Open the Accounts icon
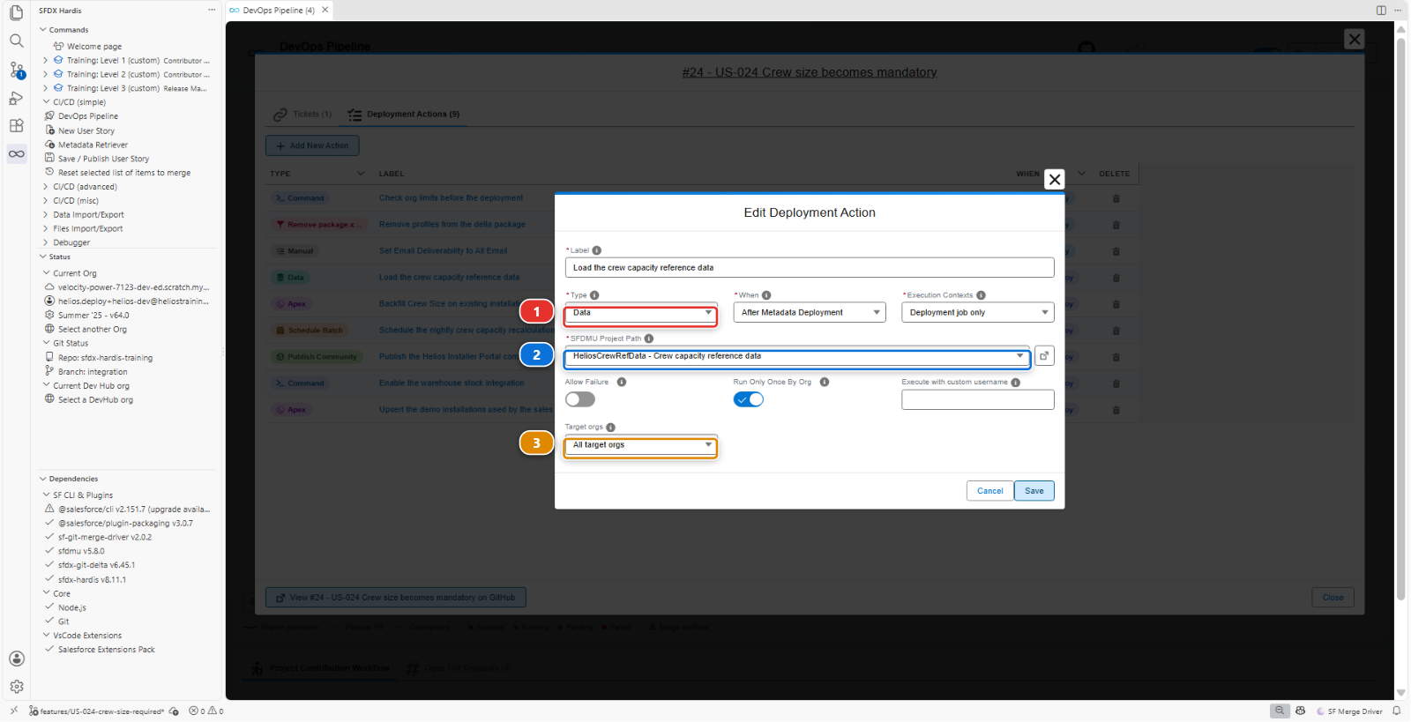The width and height of the screenshot is (1411, 722). (16, 659)
